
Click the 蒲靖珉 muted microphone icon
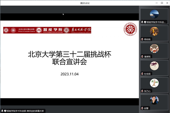[x=142, y=56]
